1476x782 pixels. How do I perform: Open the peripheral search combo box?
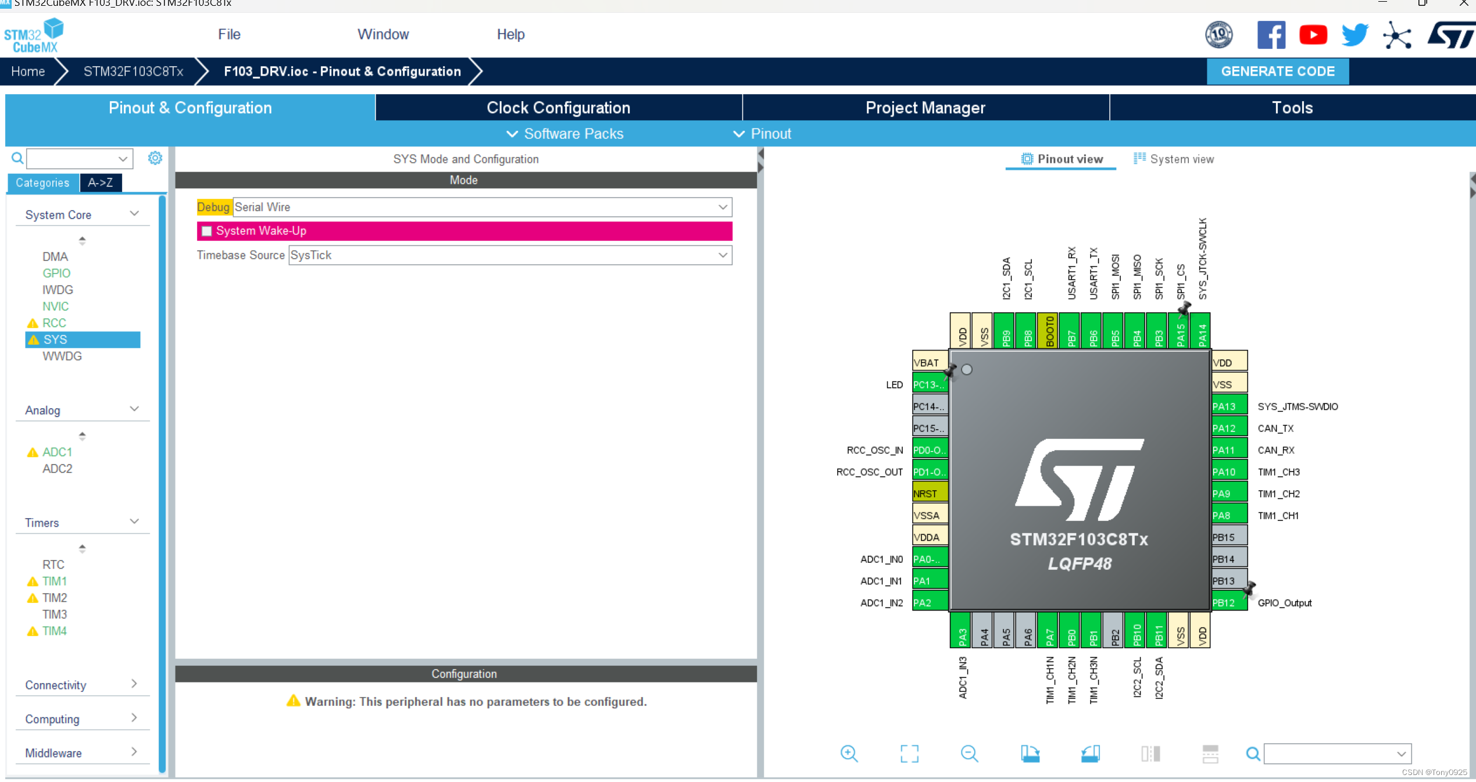click(80, 158)
